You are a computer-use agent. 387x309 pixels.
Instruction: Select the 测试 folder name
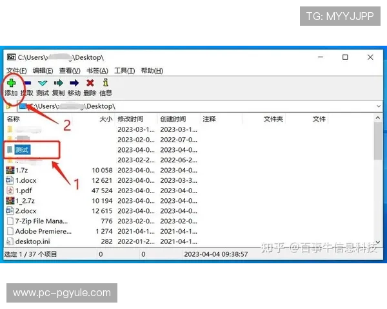22,149
